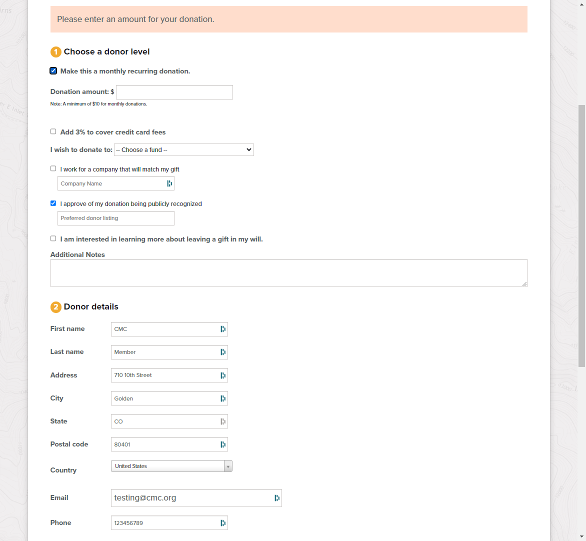Click the Additional Notes resize handle
The width and height of the screenshot is (586, 541).
[x=524, y=284]
